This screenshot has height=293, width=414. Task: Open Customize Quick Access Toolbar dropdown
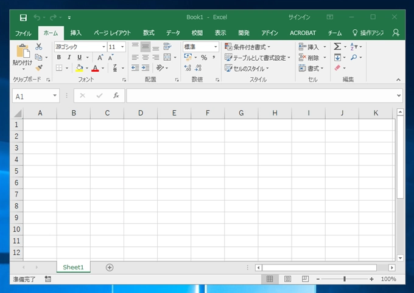click(69, 18)
